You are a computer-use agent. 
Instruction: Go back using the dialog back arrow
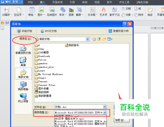tap(94, 39)
